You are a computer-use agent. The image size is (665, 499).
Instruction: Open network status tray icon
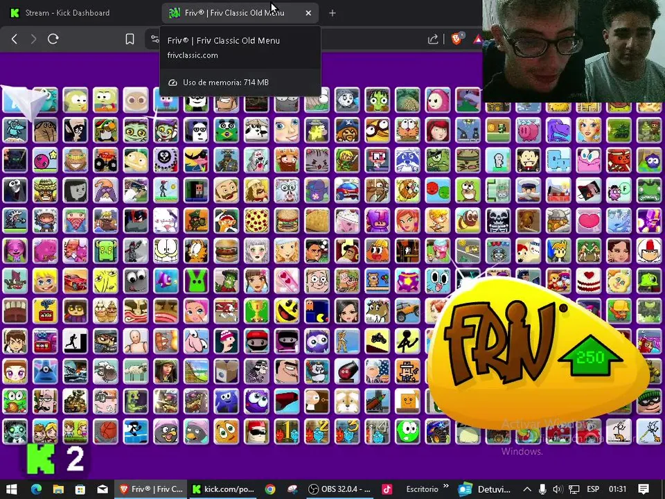(574, 489)
